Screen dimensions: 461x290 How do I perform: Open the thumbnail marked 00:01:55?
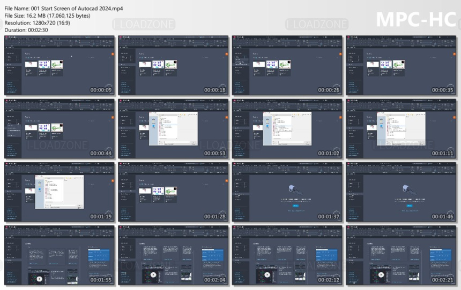point(60,255)
